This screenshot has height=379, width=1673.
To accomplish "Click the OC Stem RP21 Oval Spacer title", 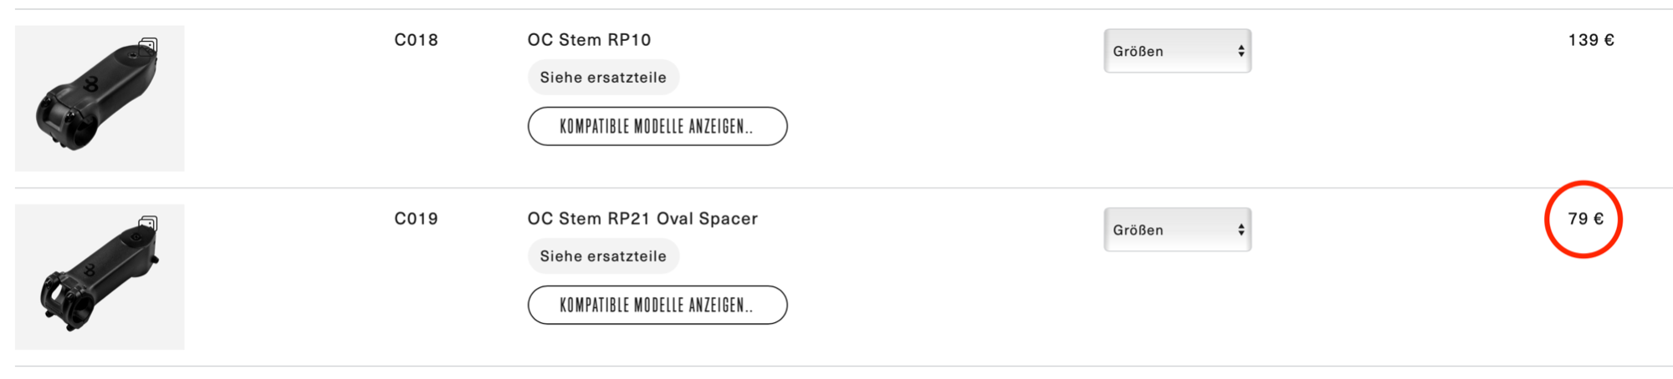I will 642,219.
